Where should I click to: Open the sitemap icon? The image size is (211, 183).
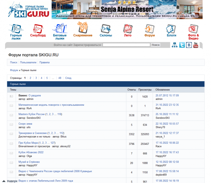175,45
